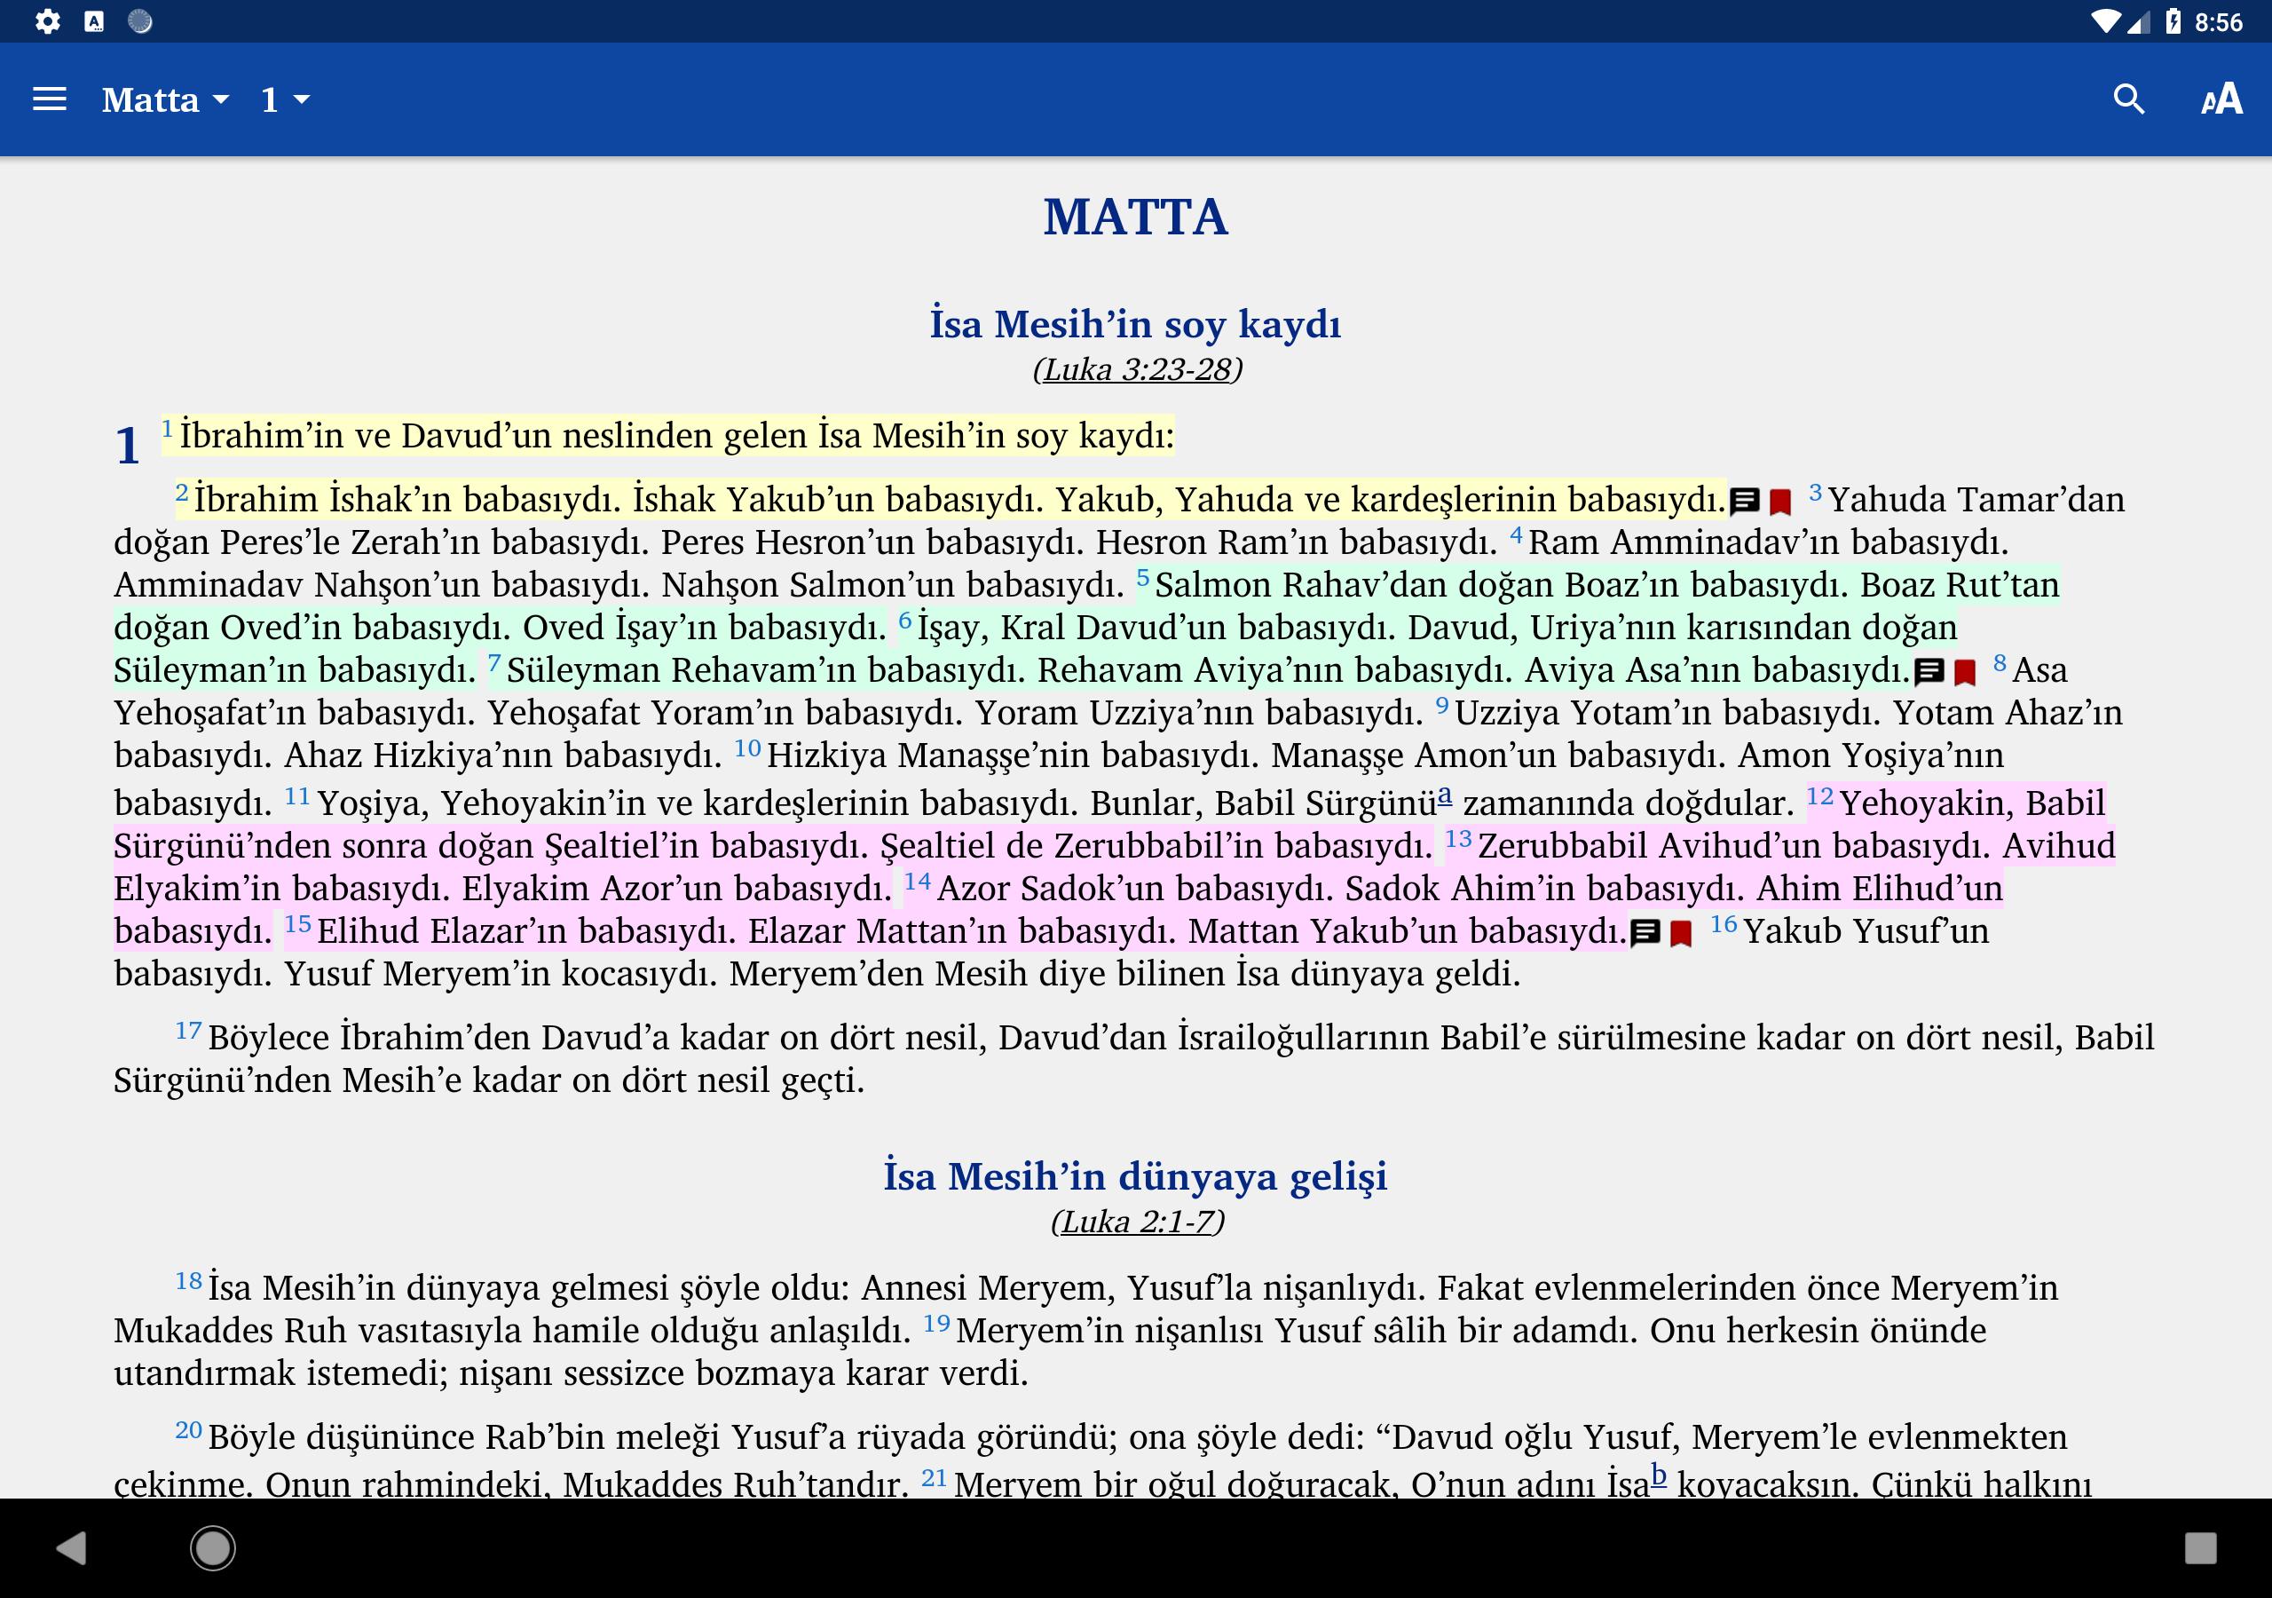Select verse number 14 before Azor Sadok'un
Viewport: 2272px width, 1598px height.
pyautogui.click(x=918, y=880)
